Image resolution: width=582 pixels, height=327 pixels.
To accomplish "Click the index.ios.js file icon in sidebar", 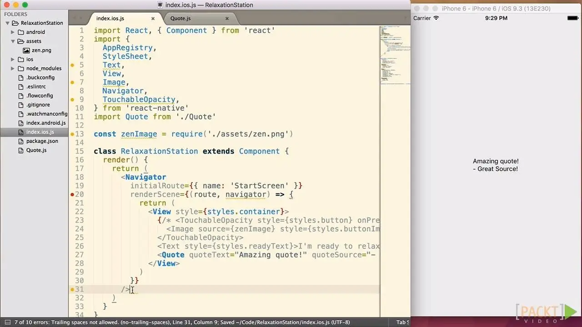I will point(21,132).
